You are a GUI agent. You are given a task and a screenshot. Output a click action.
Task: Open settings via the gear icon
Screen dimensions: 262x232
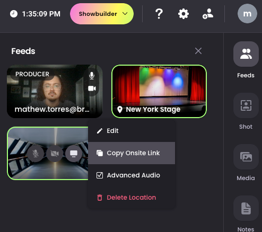pos(184,14)
